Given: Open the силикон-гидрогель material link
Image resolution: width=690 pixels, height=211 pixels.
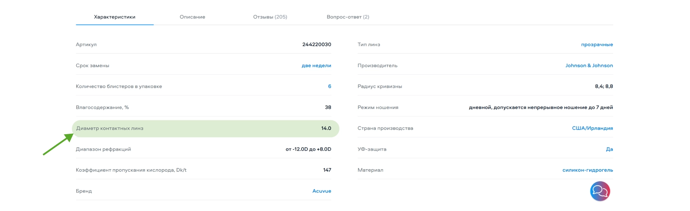Looking at the screenshot, I should tap(588, 170).
